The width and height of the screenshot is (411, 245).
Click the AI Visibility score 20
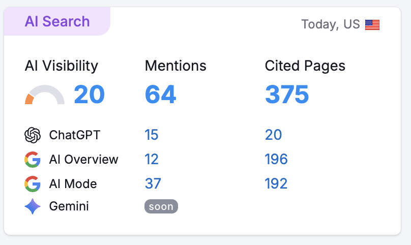point(89,95)
